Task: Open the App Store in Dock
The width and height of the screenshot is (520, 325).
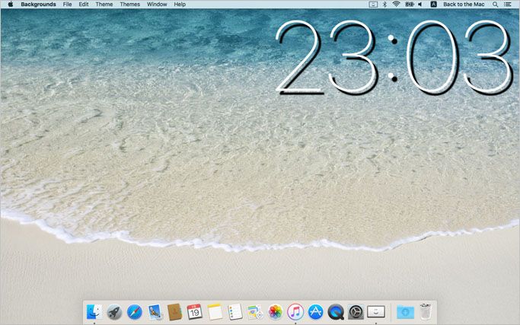Action: [316, 312]
